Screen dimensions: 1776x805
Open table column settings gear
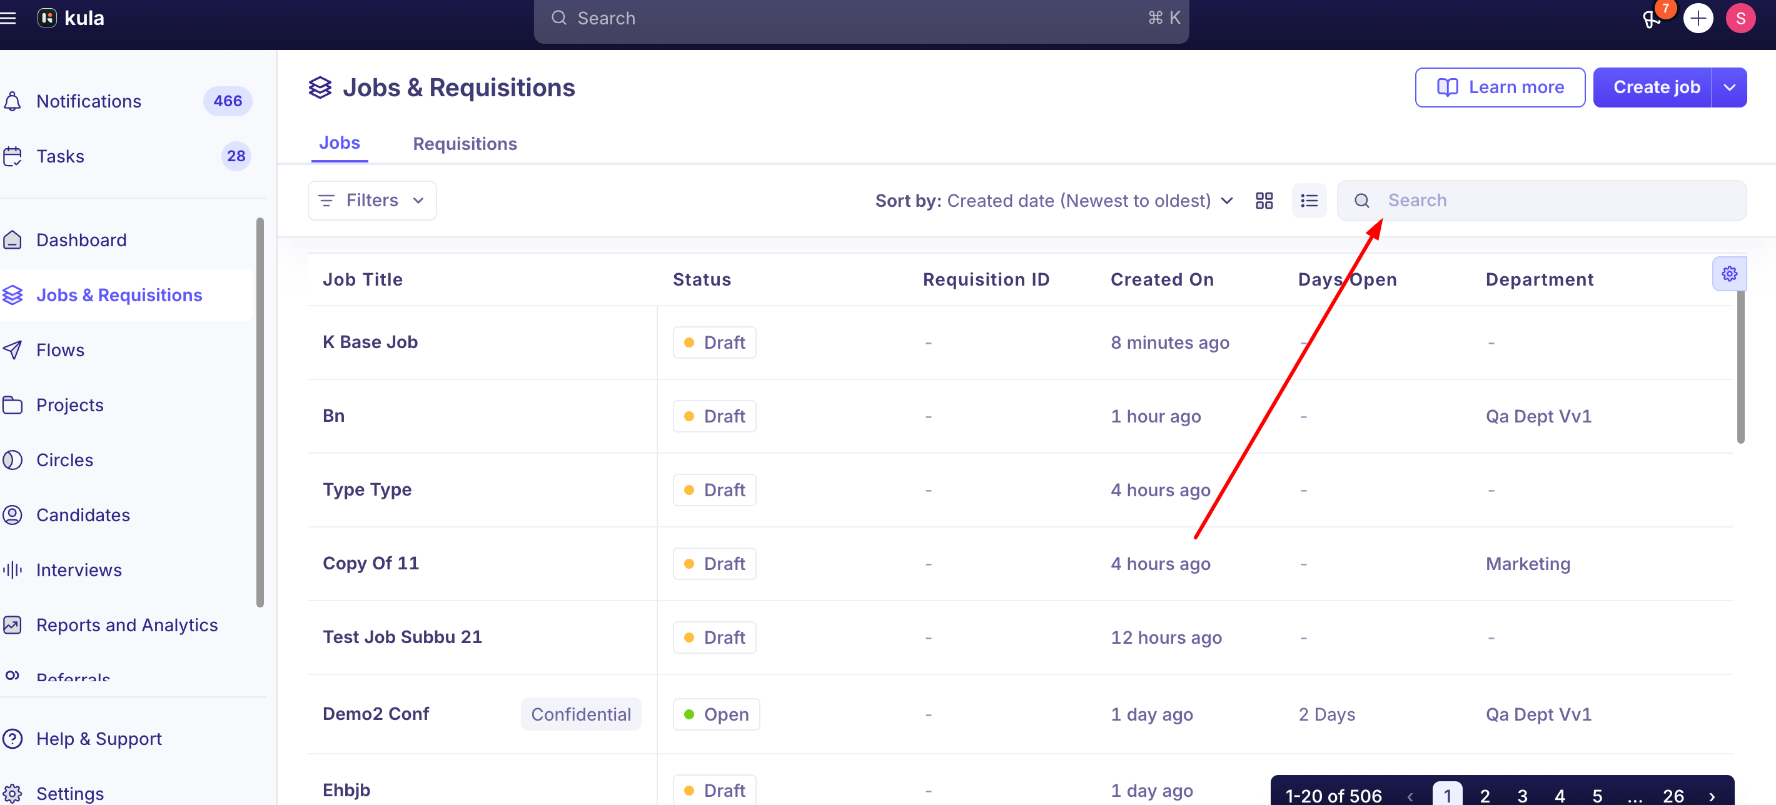click(x=1729, y=274)
